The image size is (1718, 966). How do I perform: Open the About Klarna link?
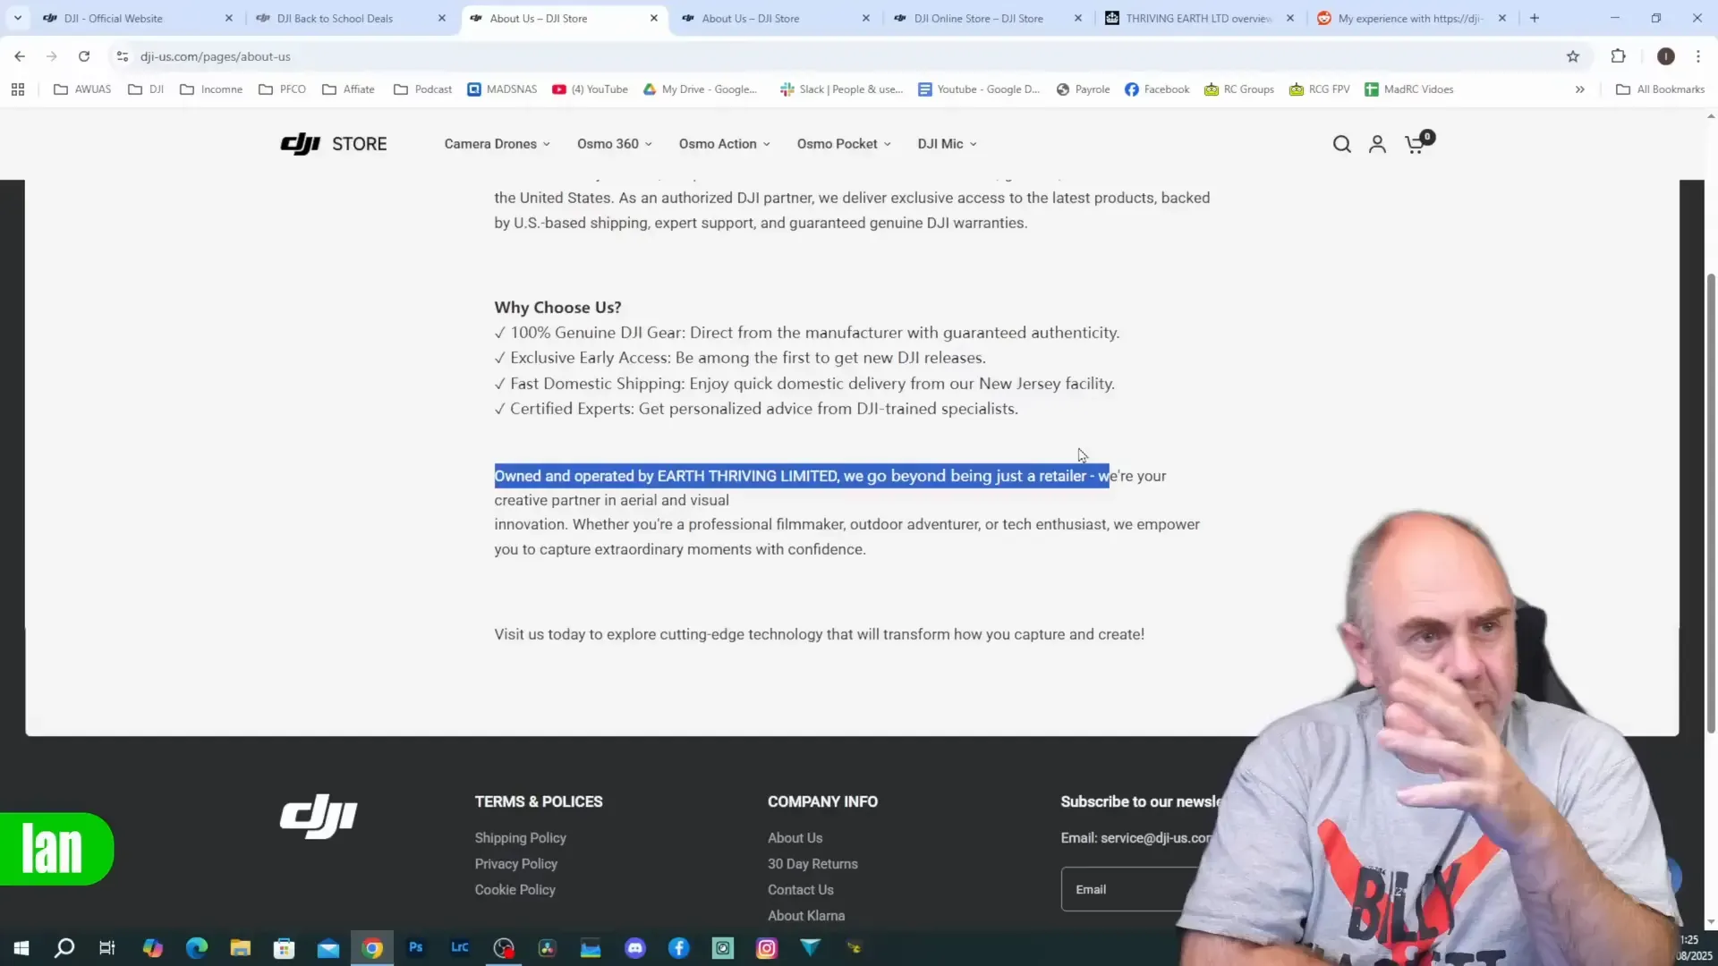coord(806,916)
